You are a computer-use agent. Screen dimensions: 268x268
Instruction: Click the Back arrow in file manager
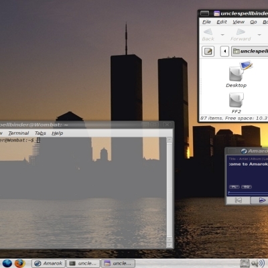pos(208,32)
